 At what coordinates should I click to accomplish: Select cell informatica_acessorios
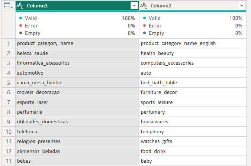pos(77,63)
